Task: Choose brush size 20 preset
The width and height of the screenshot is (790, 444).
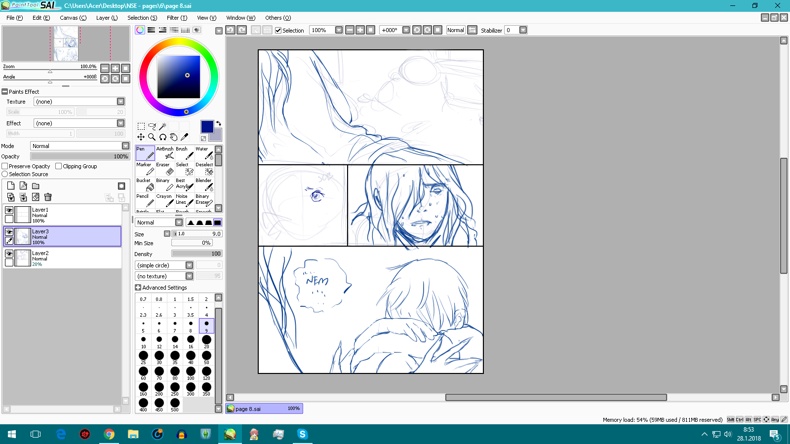Action: point(206,341)
